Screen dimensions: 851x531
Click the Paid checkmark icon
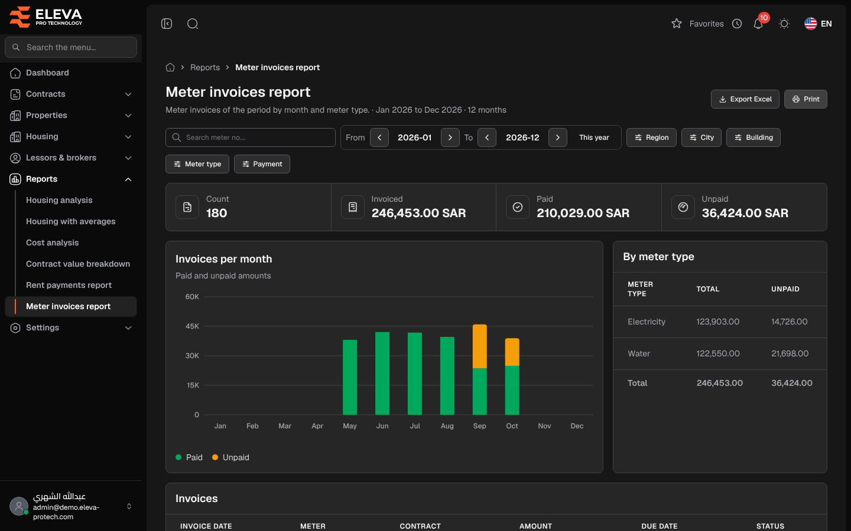pyautogui.click(x=518, y=207)
